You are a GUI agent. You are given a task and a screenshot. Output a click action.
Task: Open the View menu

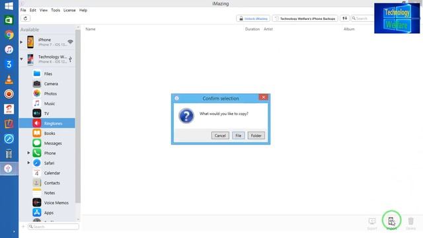44,11
